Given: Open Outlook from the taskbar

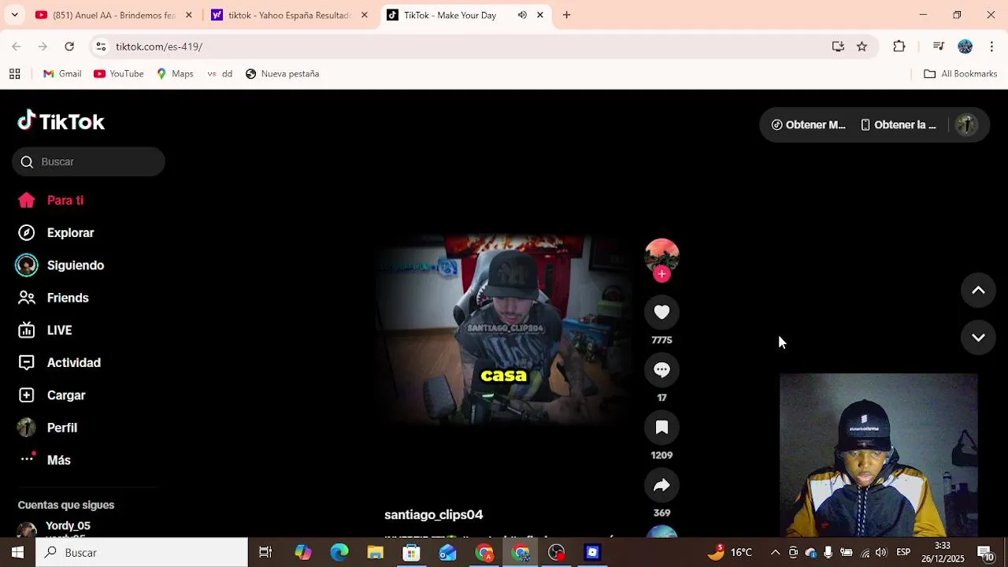Looking at the screenshot, I should pos(447,553).
